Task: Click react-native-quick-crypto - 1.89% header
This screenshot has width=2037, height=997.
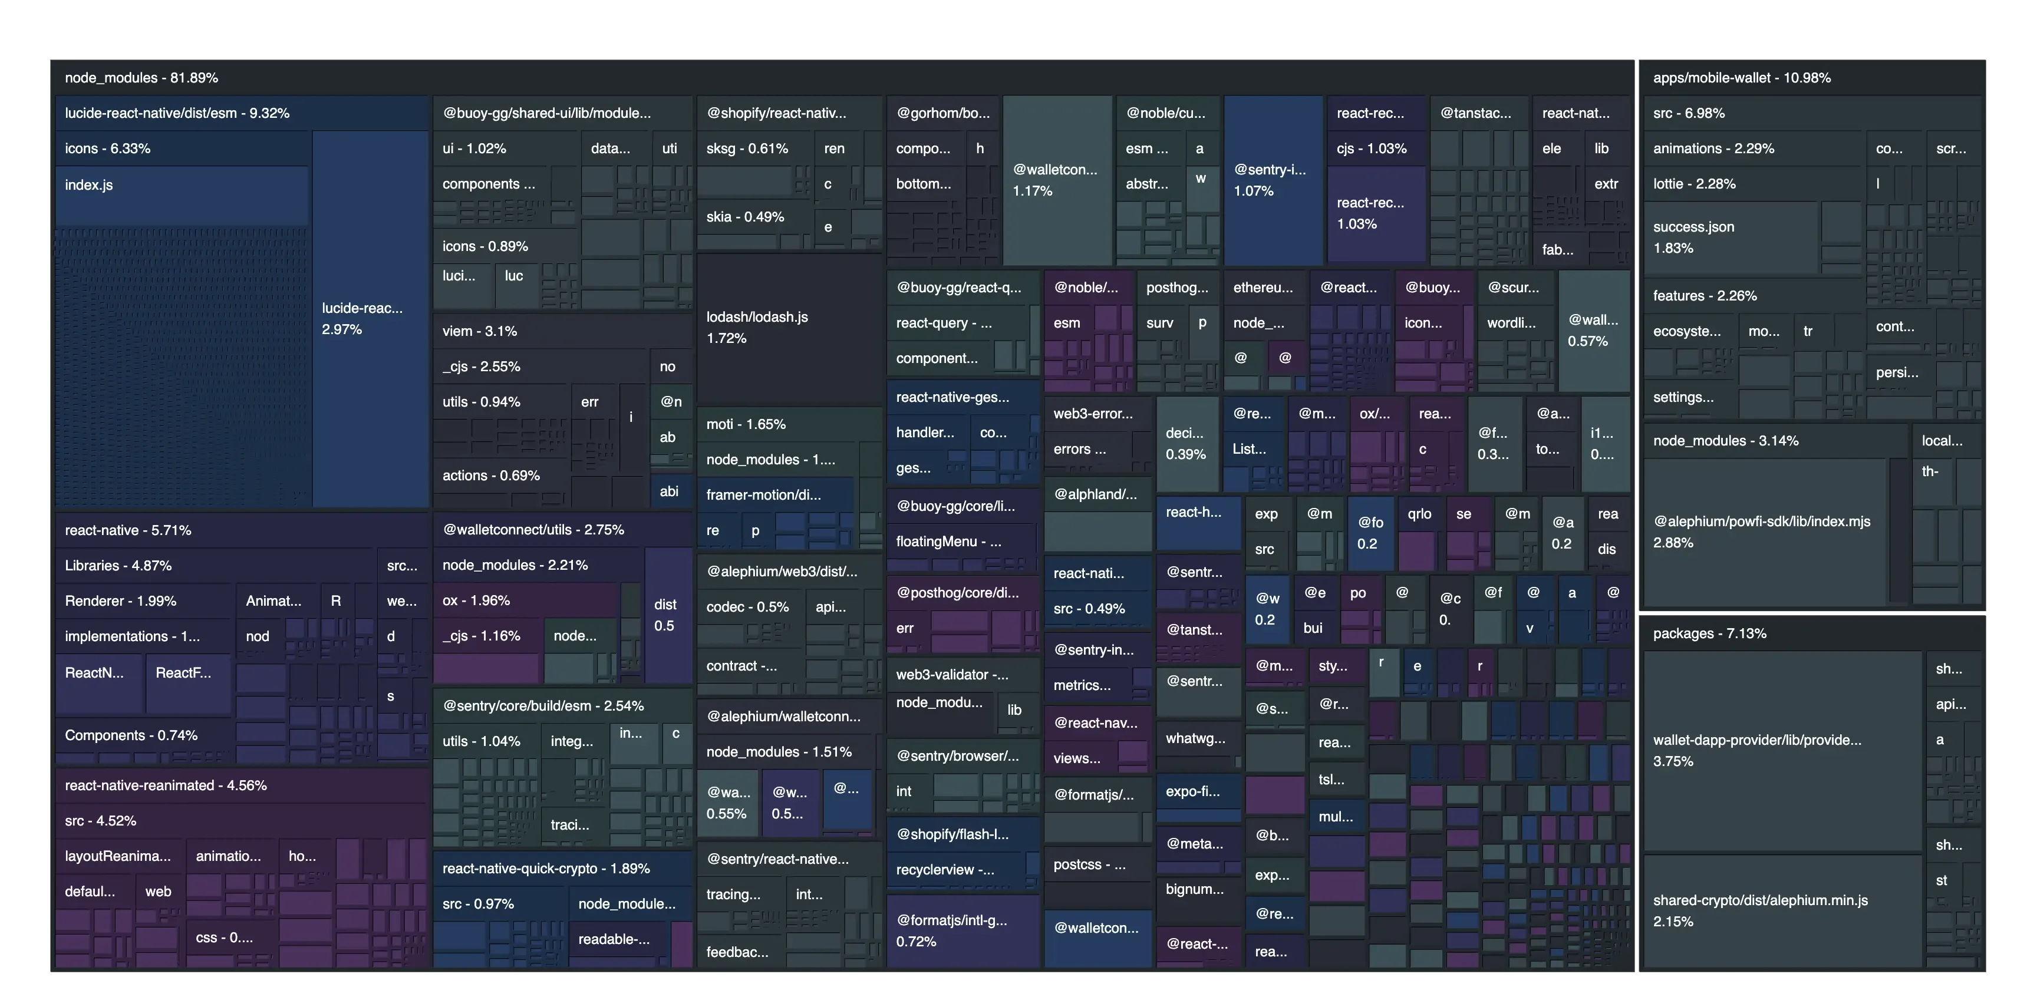Action: coord(562,868)
